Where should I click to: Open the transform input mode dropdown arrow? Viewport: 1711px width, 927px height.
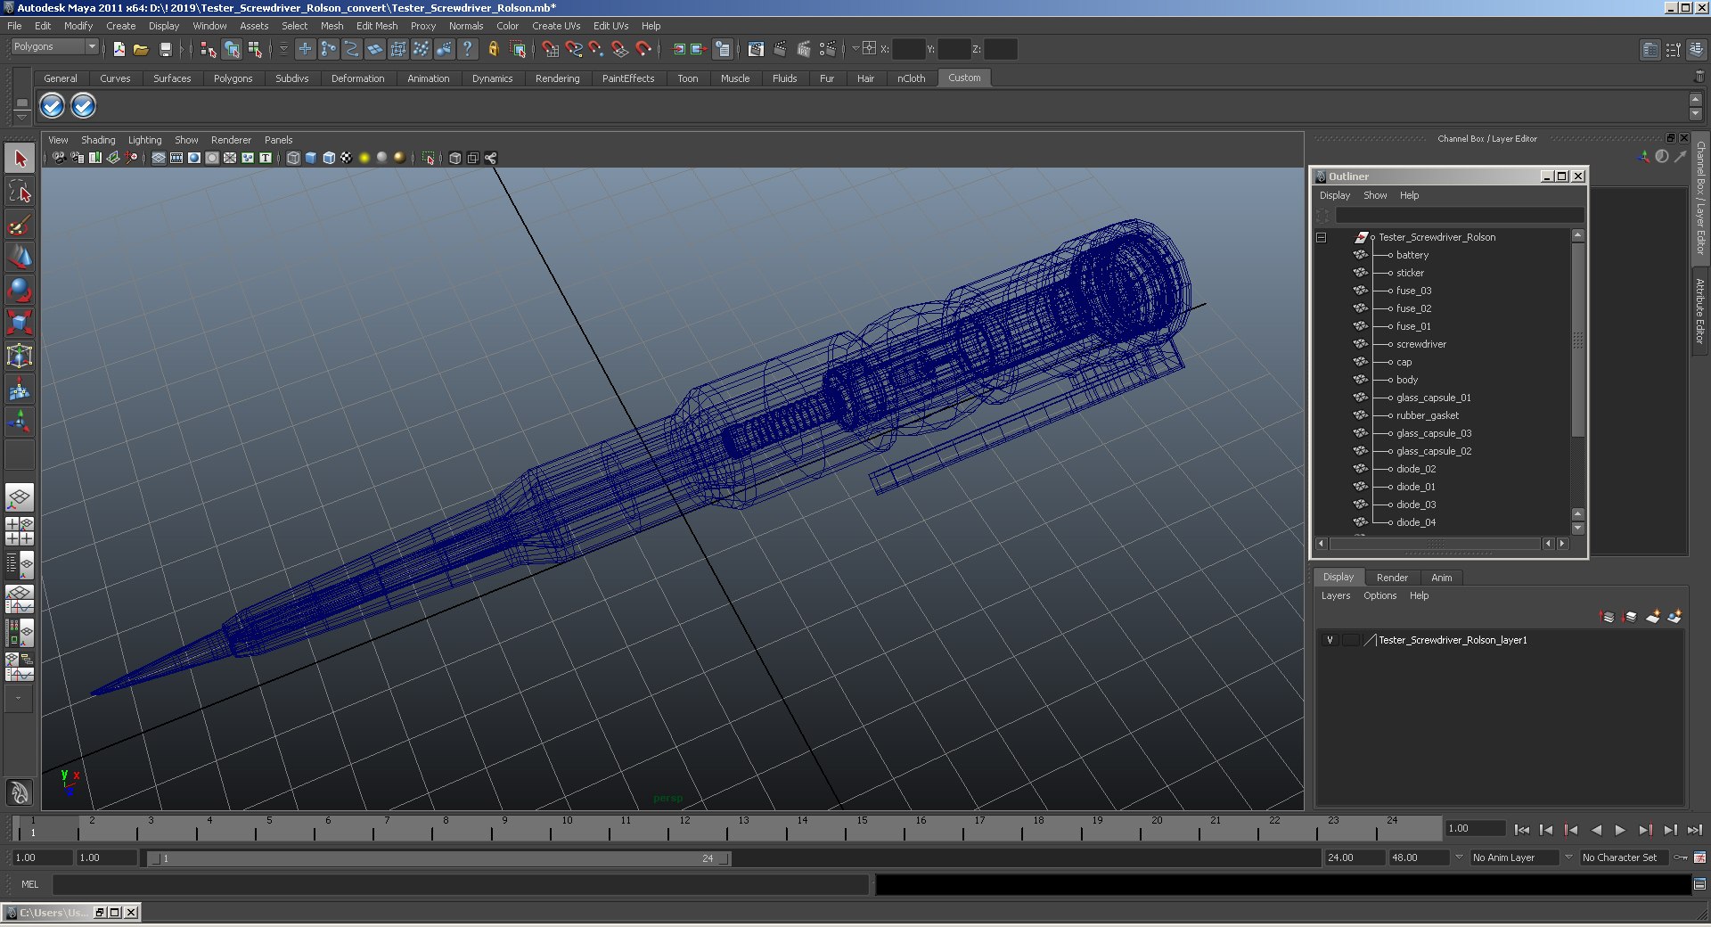[855, 49]
